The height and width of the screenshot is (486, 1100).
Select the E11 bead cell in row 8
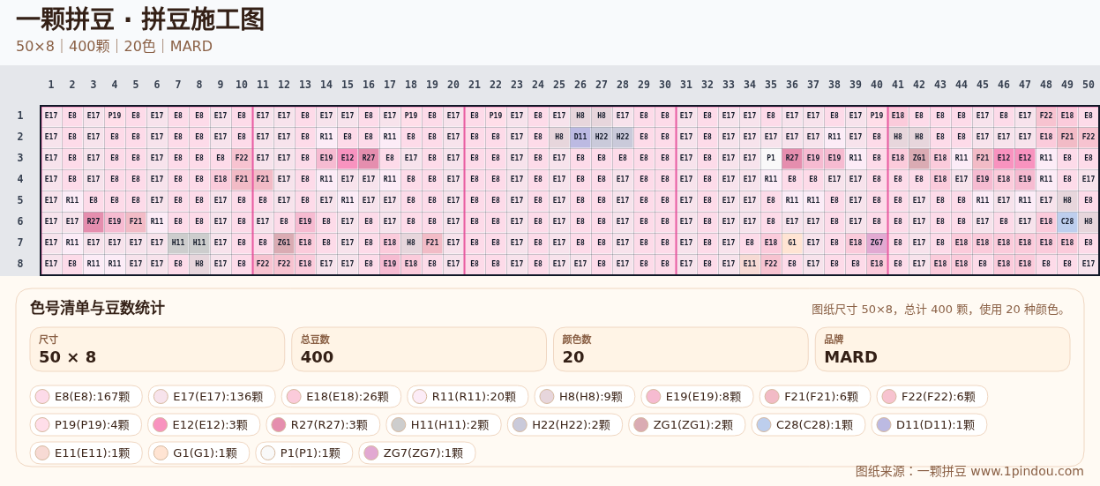pyautogui.click(x=750, y=264)
